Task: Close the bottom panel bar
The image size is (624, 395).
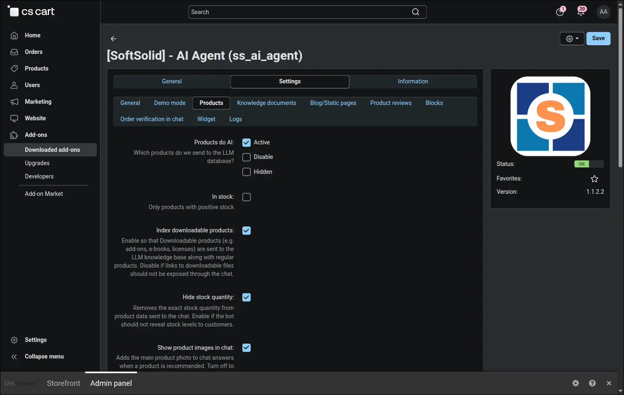Action: coord(609,383)
